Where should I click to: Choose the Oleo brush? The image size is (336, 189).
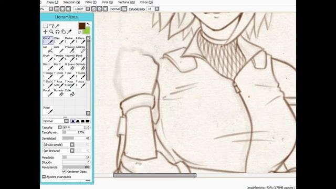59,40
